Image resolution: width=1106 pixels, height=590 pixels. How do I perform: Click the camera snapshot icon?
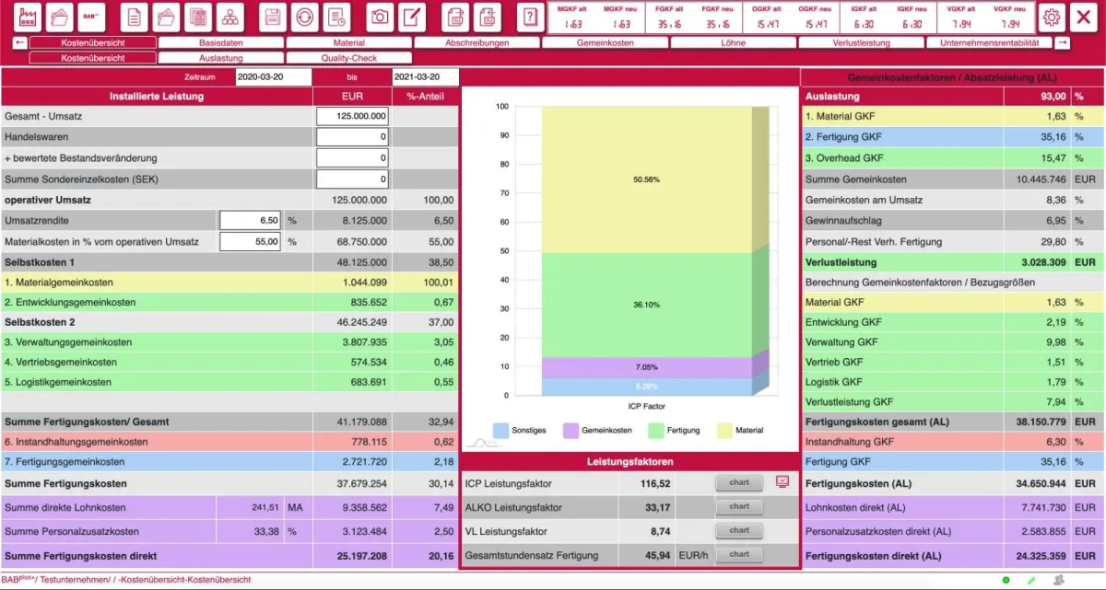380,17
